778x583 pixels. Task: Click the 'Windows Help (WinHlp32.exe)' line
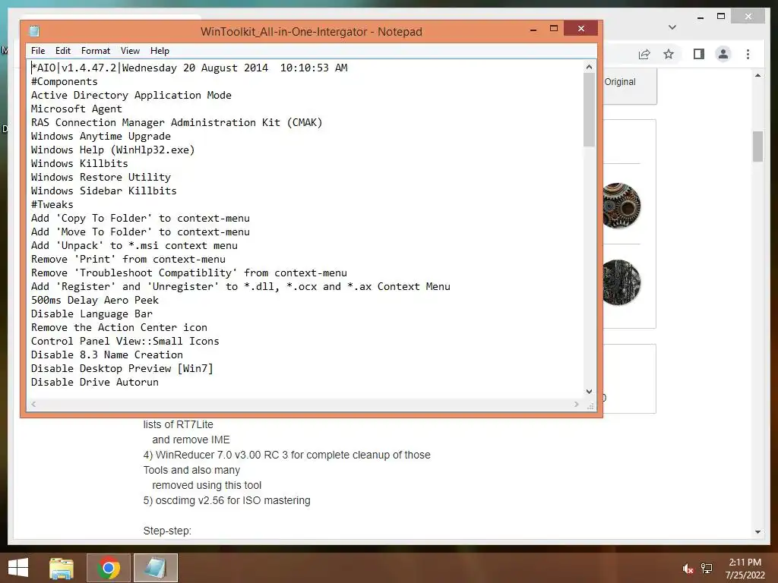point(112,150)
